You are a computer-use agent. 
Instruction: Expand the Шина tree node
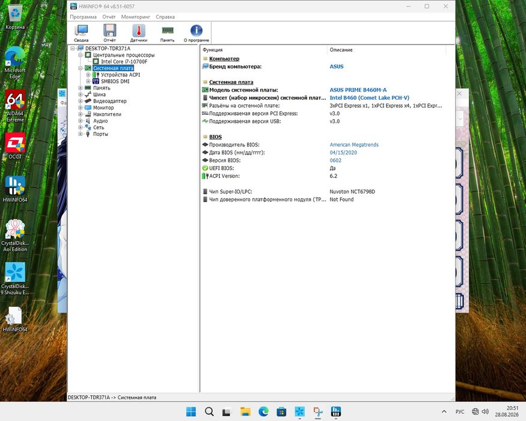pos(80,94)
